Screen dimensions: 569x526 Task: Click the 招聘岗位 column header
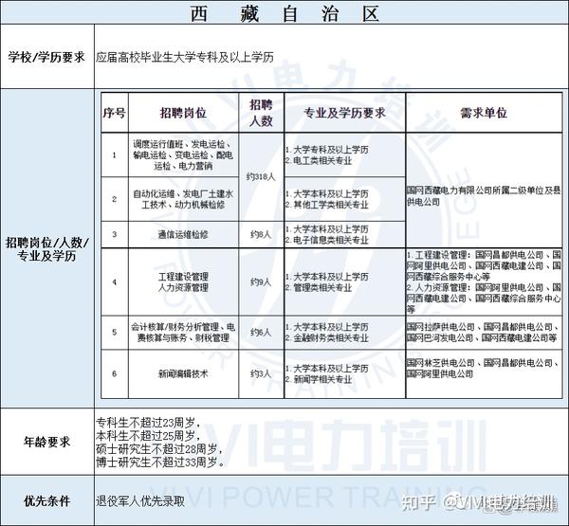point(183,113)
